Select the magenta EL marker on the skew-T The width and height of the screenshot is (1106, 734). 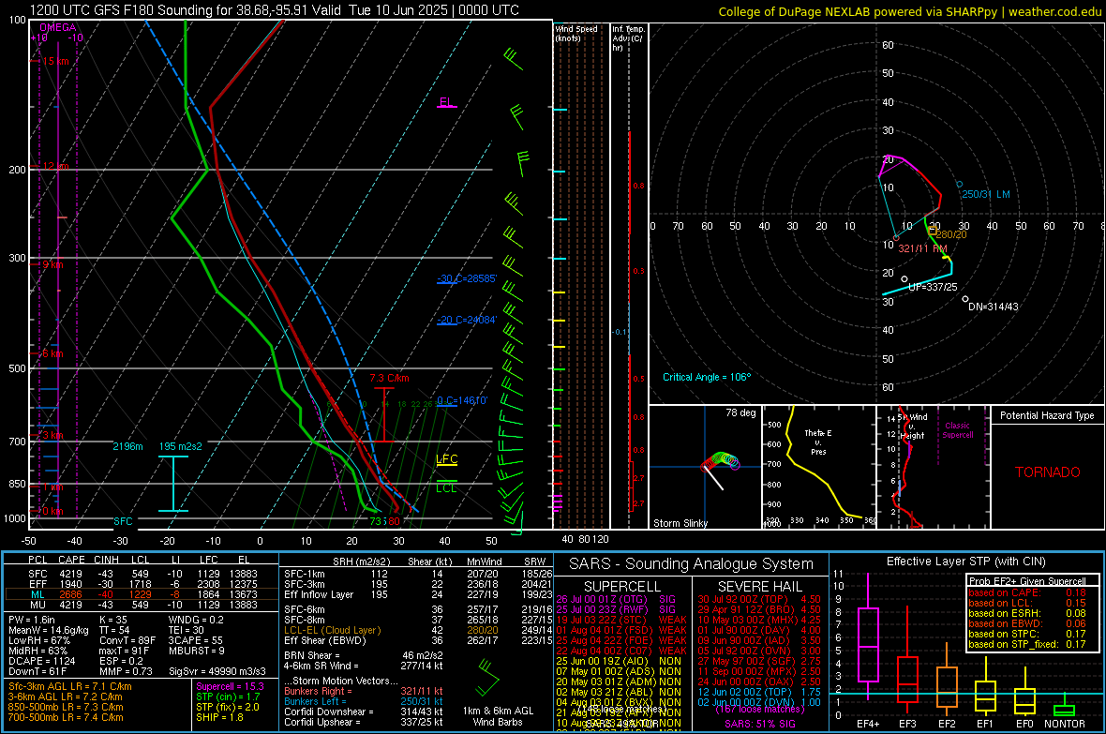(x=446, y=102)
